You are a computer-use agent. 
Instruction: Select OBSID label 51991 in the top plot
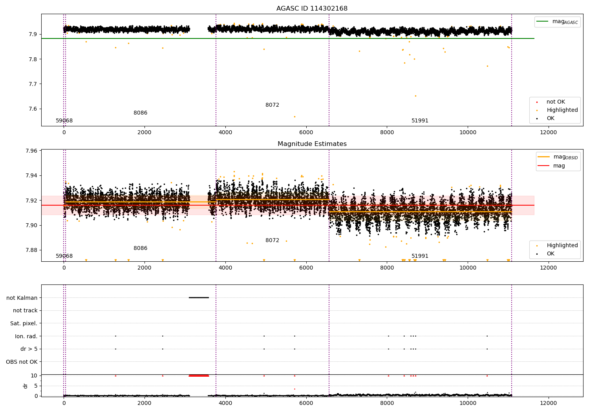(420, 121)
